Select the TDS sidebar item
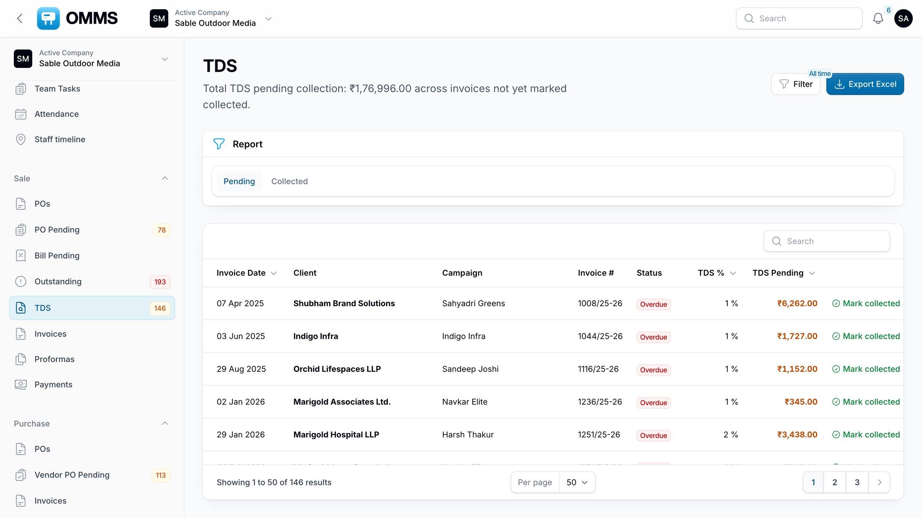The image size is (922, 518). pyautogui.click(x=92, y=308)
